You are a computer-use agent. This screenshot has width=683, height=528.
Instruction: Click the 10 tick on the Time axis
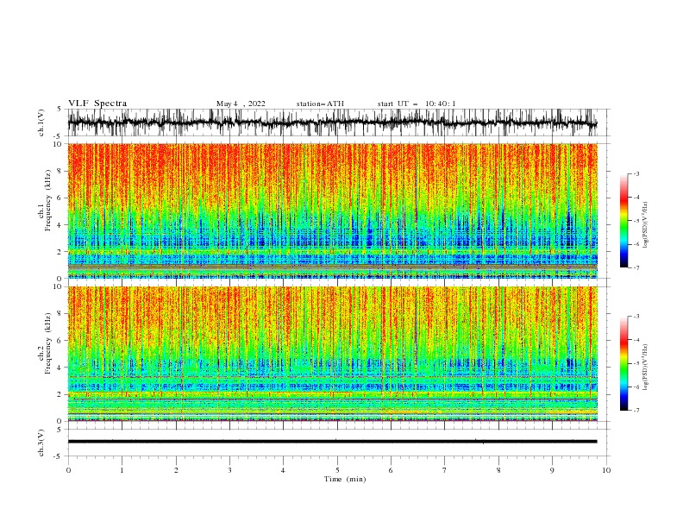606,470
